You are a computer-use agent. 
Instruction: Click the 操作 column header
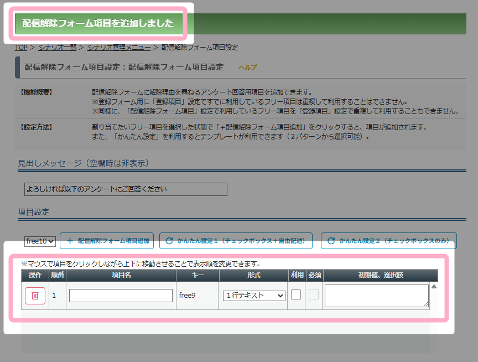point(35,275)
